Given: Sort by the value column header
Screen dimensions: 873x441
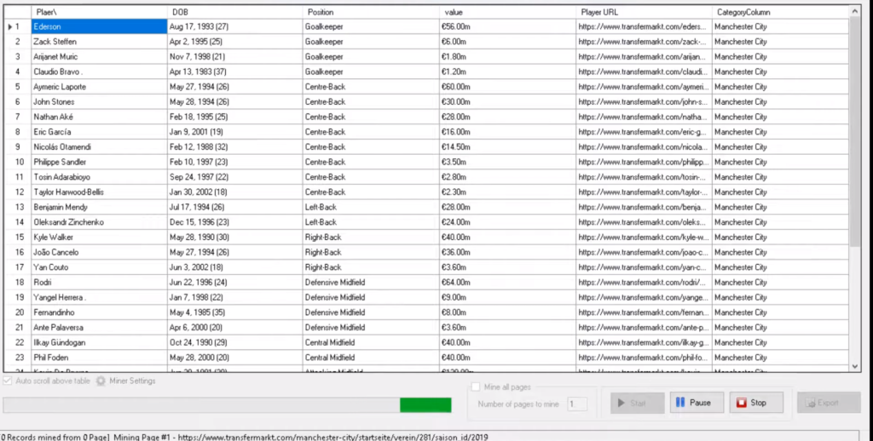Looking at the screenshot, I should pyautogui.click(x=507, y=12).
